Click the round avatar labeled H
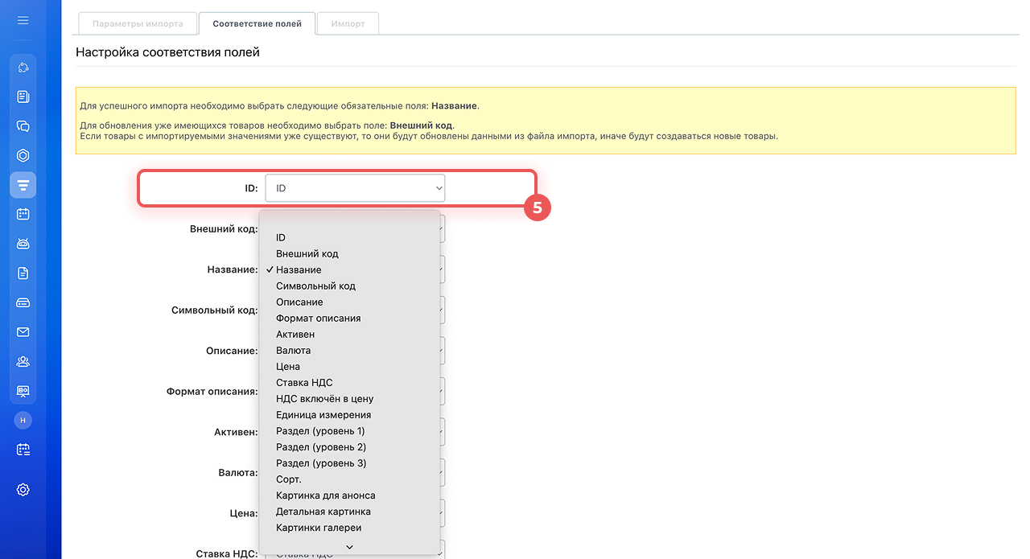Viewport: 1030px width, 559px height. 23,420
